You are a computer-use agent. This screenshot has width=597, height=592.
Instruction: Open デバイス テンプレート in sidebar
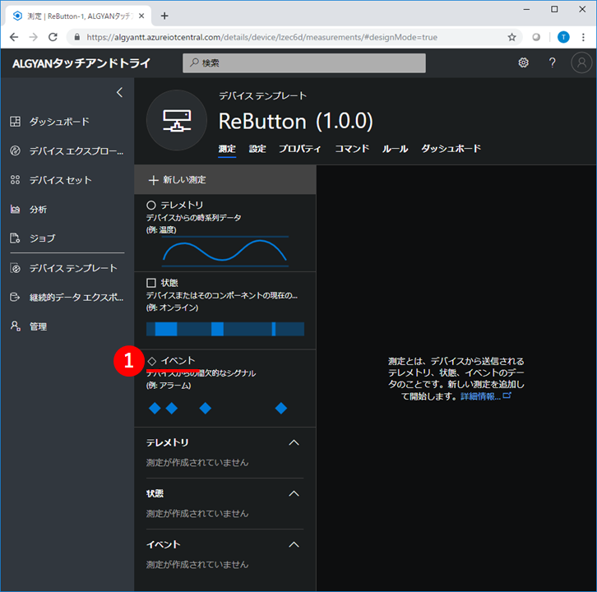click(x=73, y=268)
